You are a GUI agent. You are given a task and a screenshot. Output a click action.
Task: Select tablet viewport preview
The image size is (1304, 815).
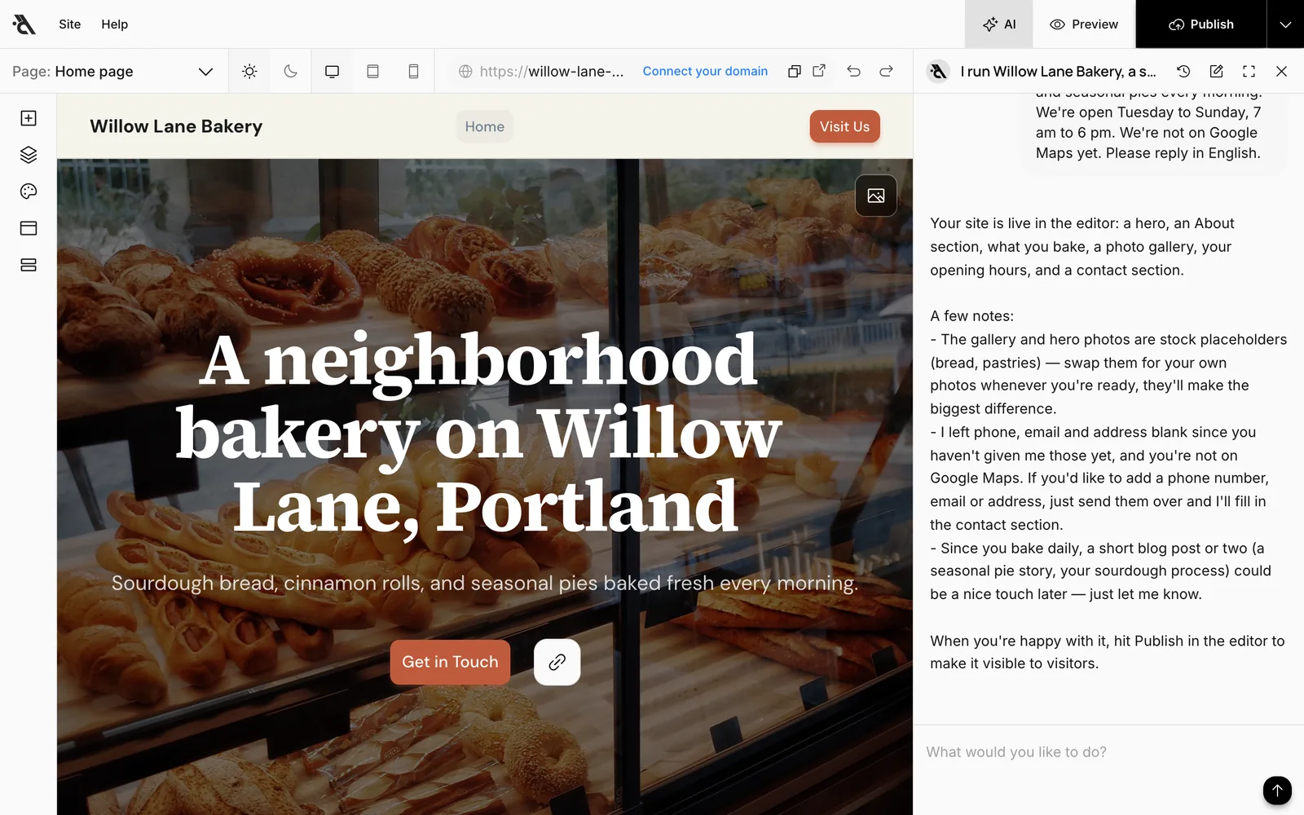pyautogui.click(x=372, y=72)
